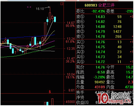Click sell volume 59 in 卖⑤ row
The height and width of the screenshot is (106, 134).
119,17
